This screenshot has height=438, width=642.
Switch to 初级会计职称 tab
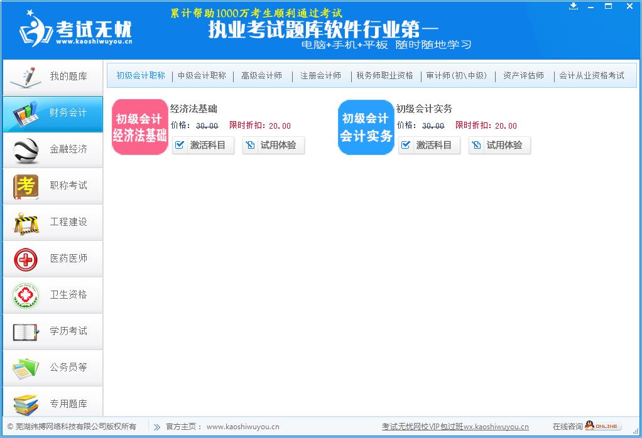click(141, 76)
